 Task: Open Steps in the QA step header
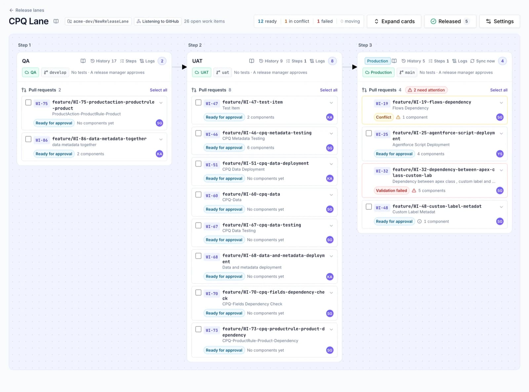coord(128,61)
